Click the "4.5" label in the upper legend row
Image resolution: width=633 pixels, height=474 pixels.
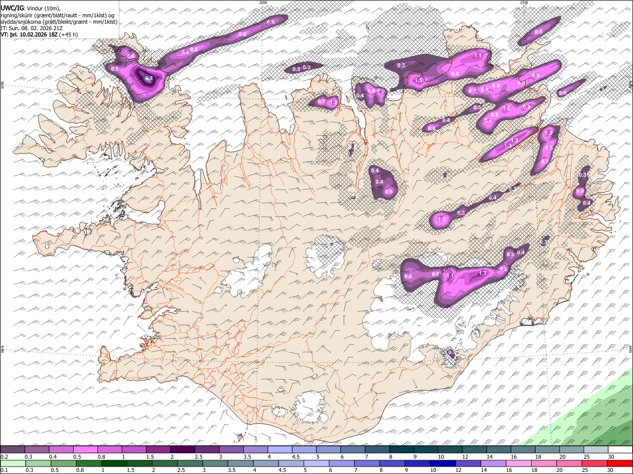(x=296, y=456)
